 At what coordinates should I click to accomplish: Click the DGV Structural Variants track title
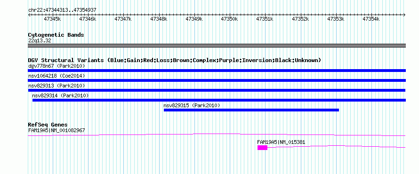click(x=175, y=60)
